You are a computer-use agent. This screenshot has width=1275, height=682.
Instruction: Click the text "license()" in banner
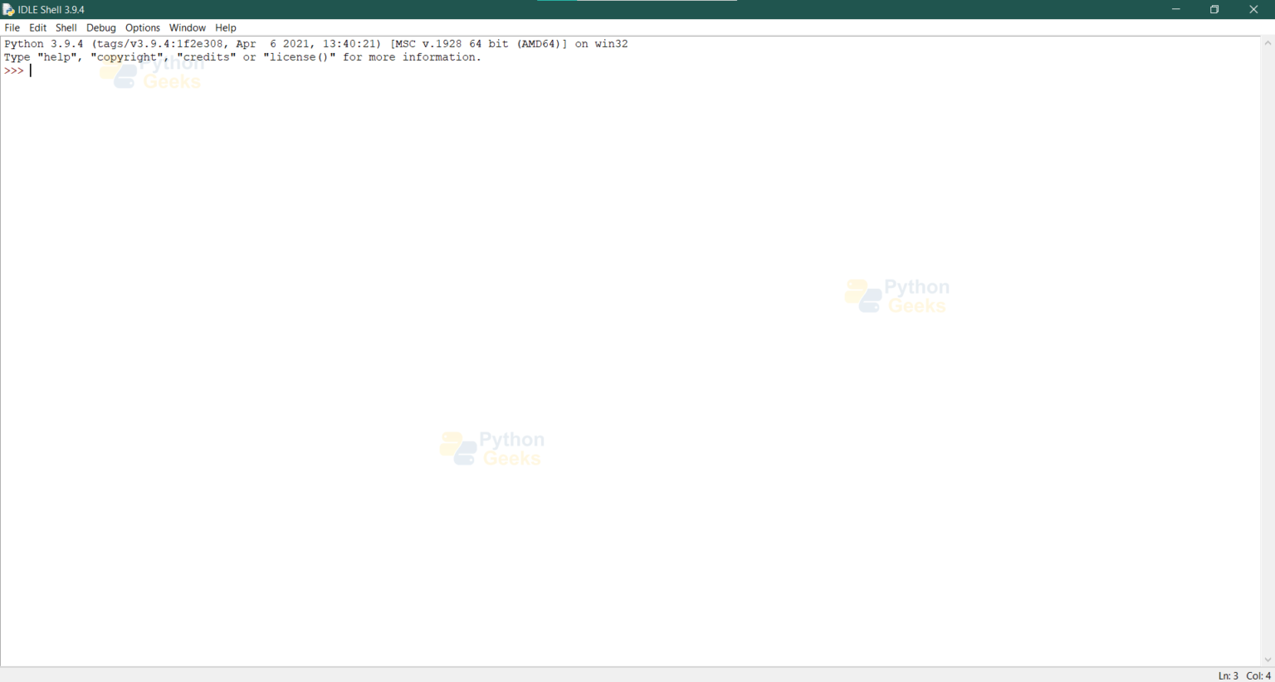pos(300,57)
